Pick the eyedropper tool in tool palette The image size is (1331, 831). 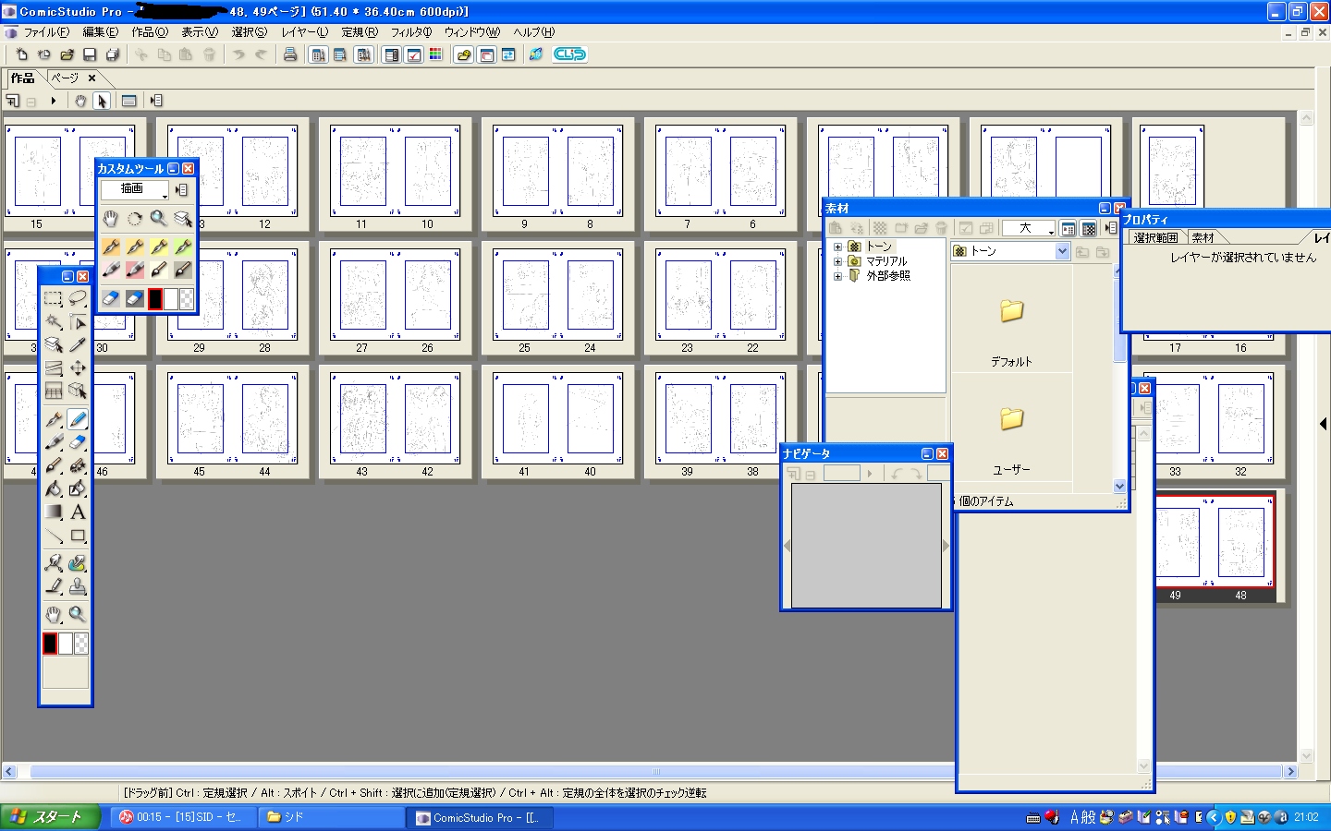pyautogui.click(x=78, y=344)
